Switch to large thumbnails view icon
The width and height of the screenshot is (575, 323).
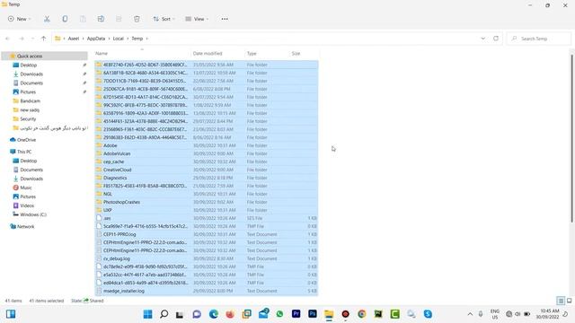pyautogui.click(x=569, y=301)
